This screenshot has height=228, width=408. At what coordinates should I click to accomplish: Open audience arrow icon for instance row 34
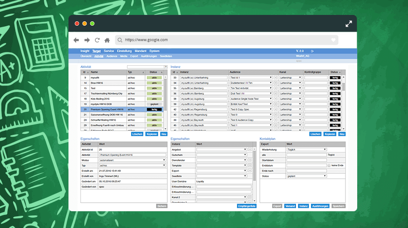pos(275,83)
